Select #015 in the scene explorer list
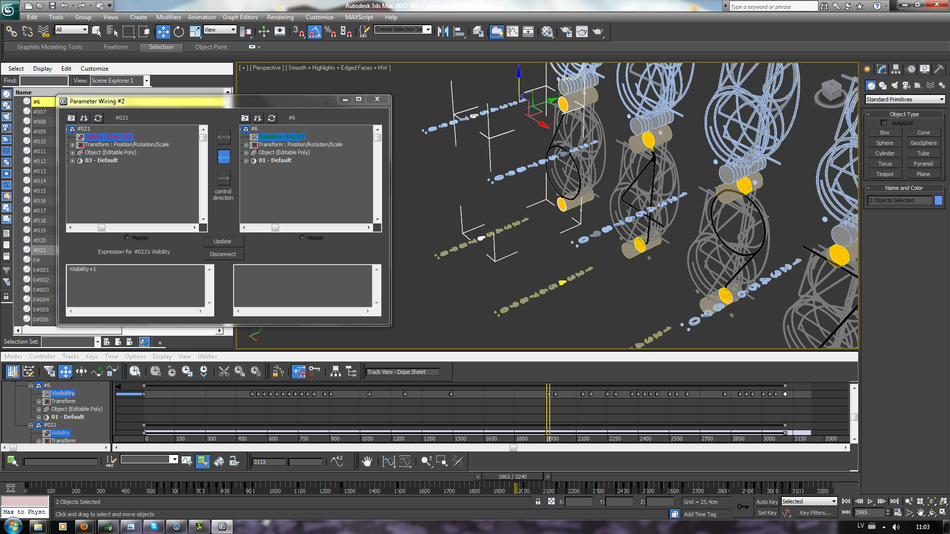This screenshot has height=534, width=950. tap(40, 191)
